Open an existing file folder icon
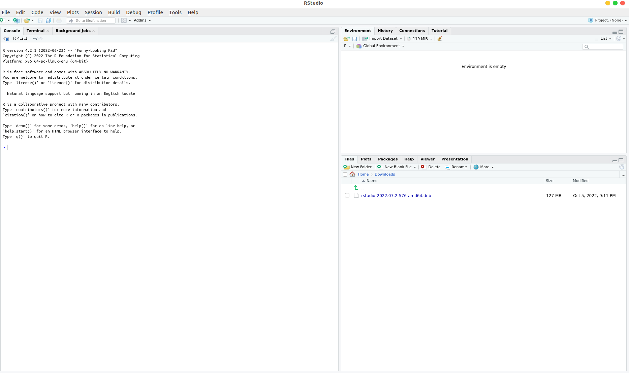The image size is (629, 373). click(27, 21)
